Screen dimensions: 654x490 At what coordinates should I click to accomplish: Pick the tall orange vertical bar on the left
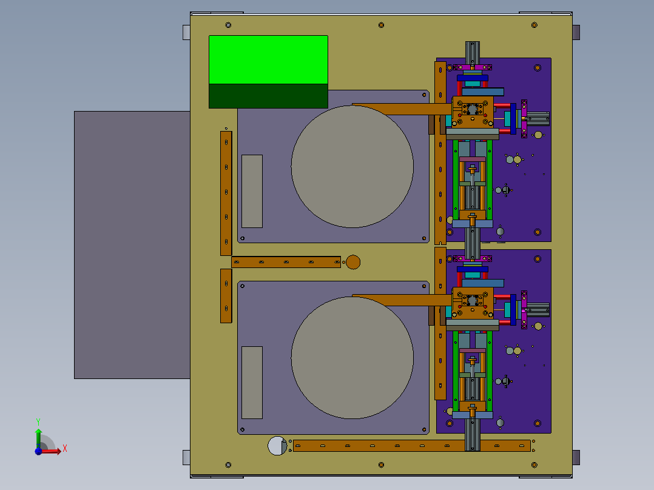point(226,193)
